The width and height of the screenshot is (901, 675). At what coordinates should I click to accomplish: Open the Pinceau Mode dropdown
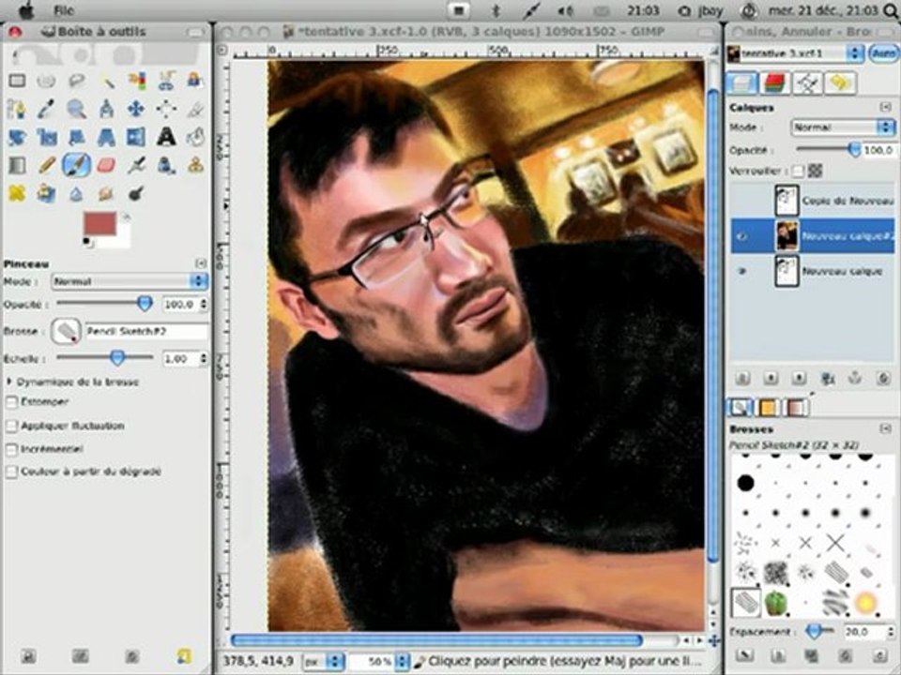pyautogui.click(x=130, y=281)
